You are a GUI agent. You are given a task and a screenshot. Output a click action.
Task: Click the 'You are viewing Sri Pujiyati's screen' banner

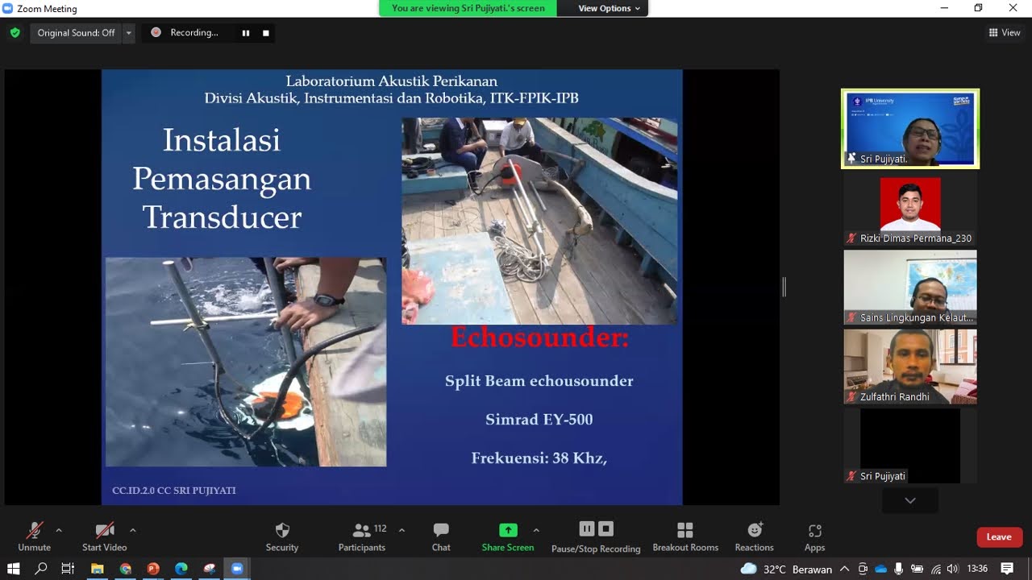468,8
